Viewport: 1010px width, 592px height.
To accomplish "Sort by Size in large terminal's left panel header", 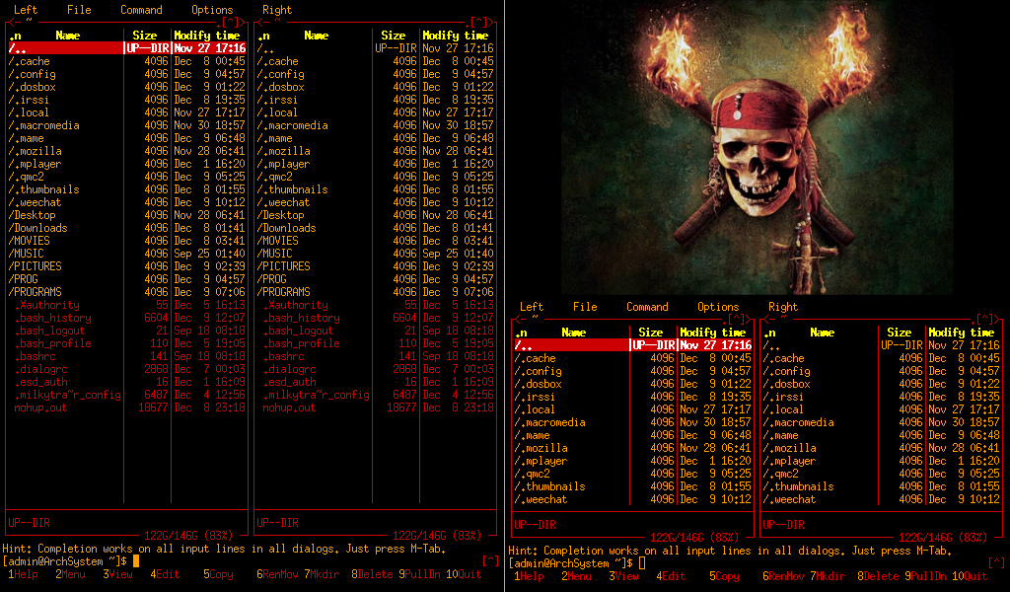I will pyautogui.click(x=144, y=36).
